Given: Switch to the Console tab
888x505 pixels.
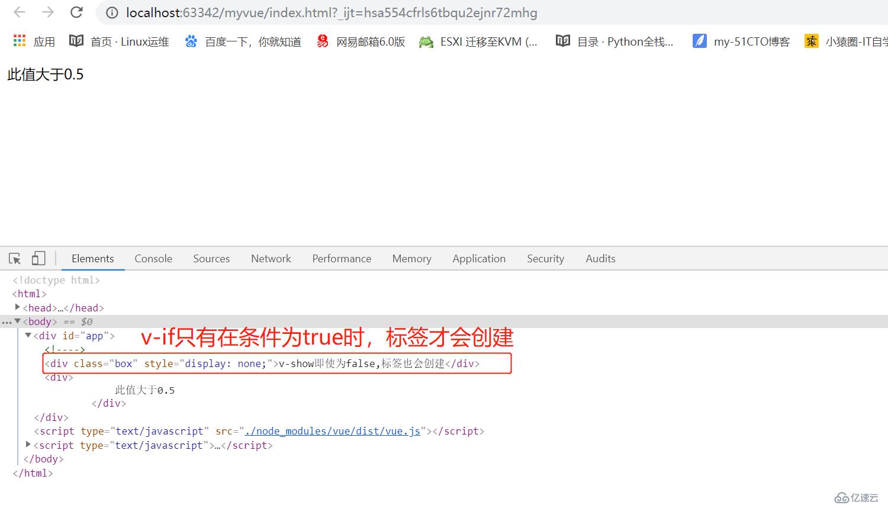Looking at the screenshot, I should point(153,259).
